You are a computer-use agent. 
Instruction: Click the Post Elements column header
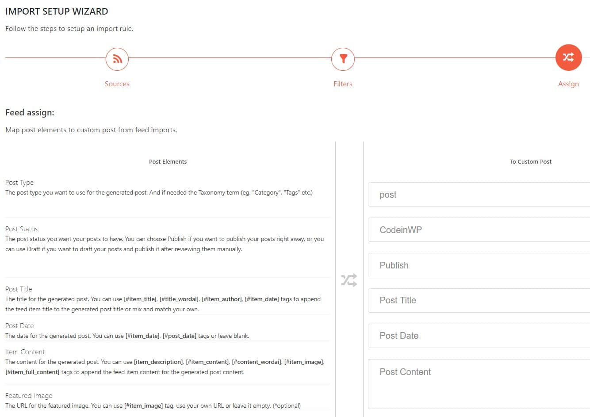[168, 162]
